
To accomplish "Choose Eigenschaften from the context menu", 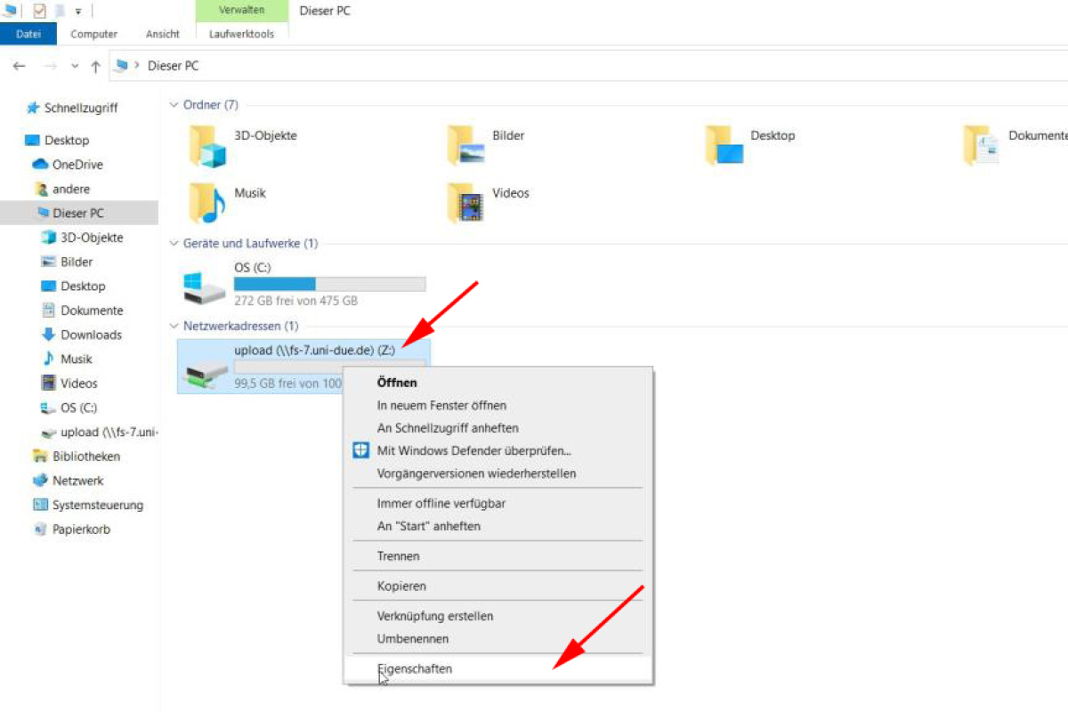I will 414,668.
